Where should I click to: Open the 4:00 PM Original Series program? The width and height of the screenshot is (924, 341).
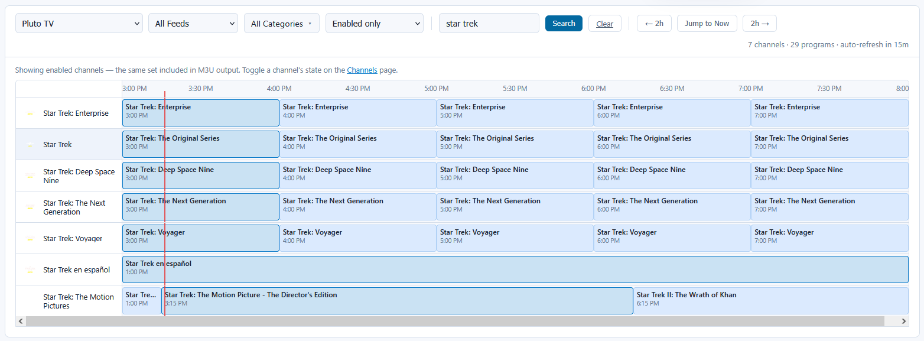click(x=358, y=144)
